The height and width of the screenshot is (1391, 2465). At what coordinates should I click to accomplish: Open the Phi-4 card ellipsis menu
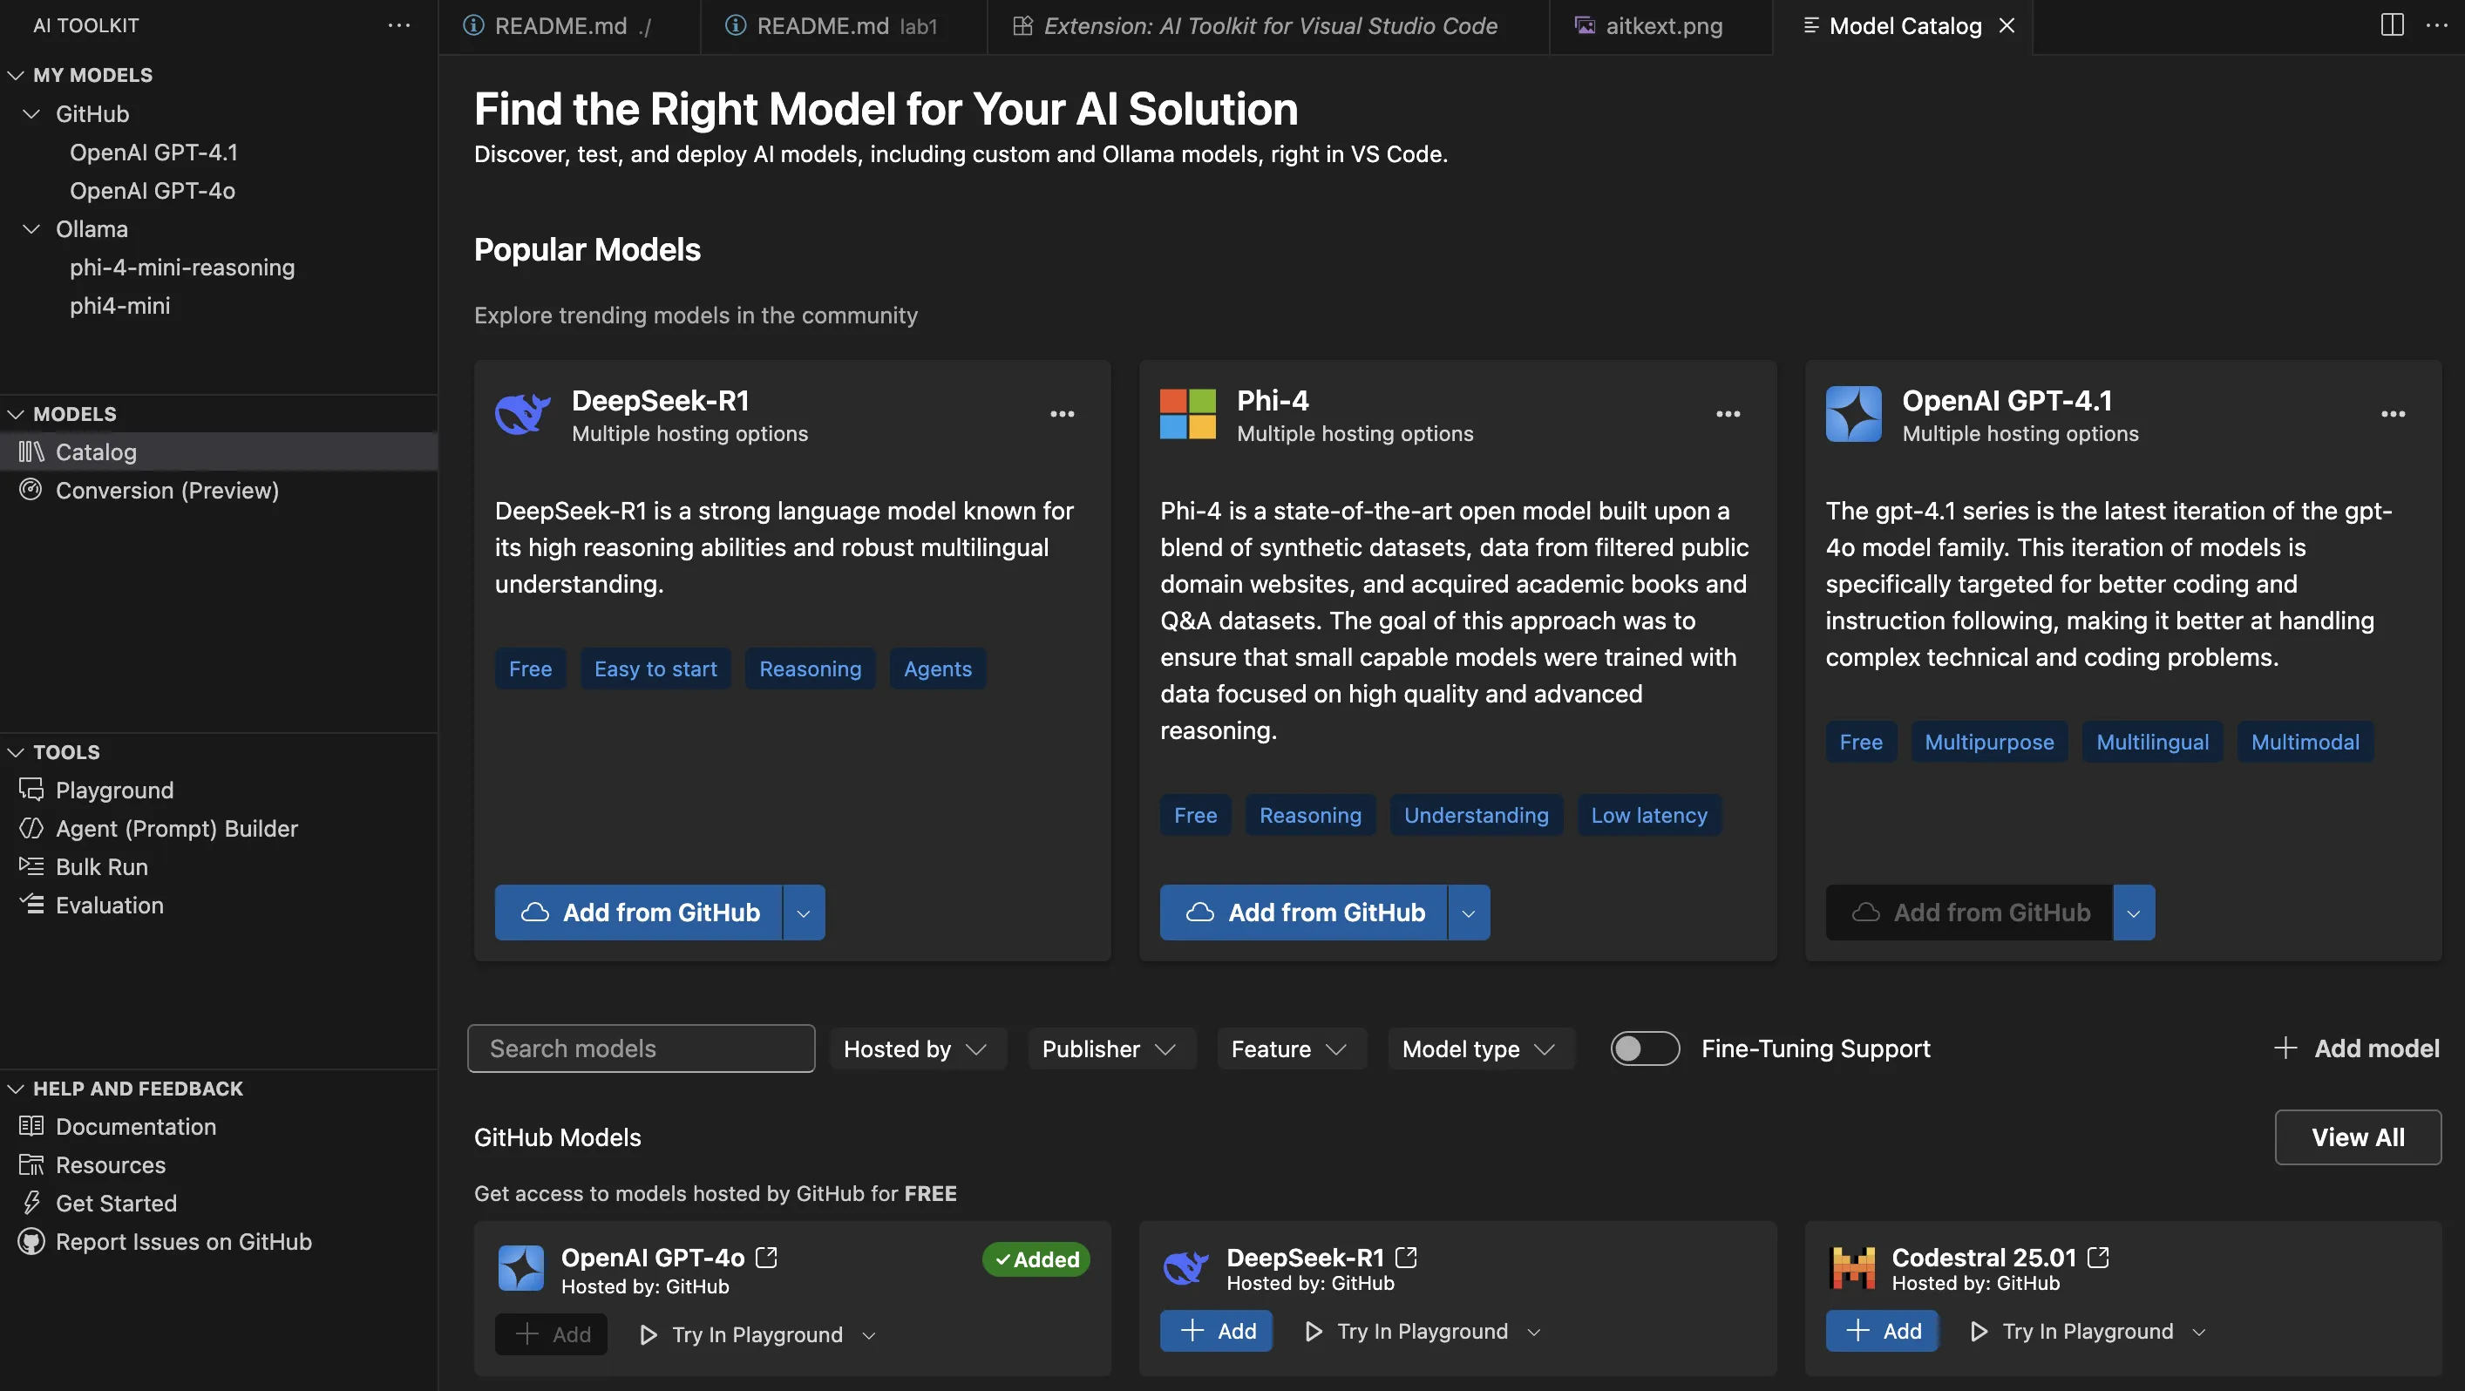tap(1728, 414)
